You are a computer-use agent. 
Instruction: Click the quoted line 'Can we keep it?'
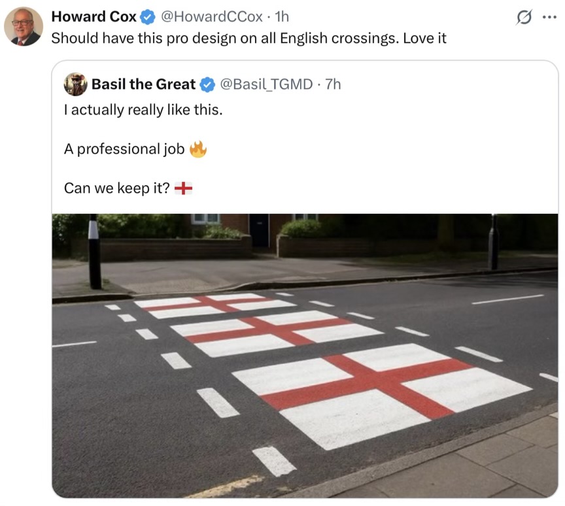pos(117,188)
